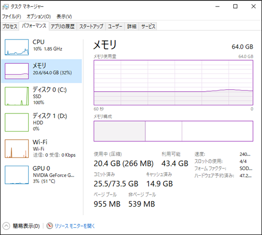The image size is (262, 235).
Task: Select the CPU usage graph thumbnail
Action: 17,47
